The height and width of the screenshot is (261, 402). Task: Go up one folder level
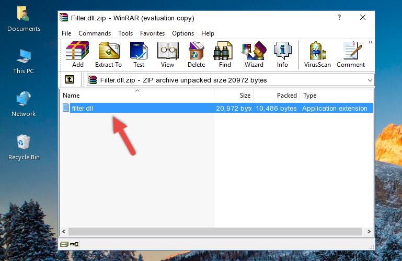[70, 79]
